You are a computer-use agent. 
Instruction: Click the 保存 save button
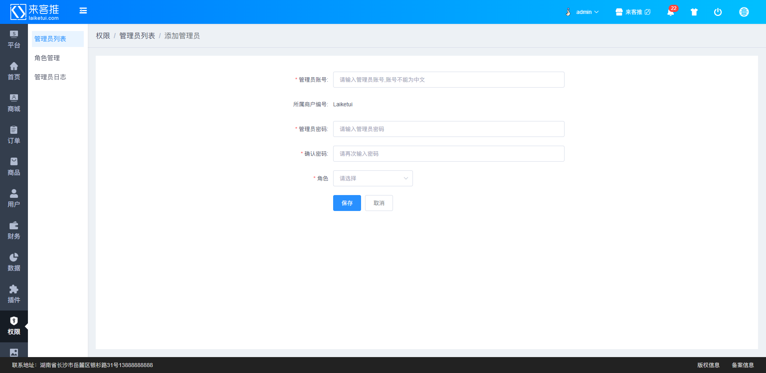pyautogui.click(x=347, y=203)
